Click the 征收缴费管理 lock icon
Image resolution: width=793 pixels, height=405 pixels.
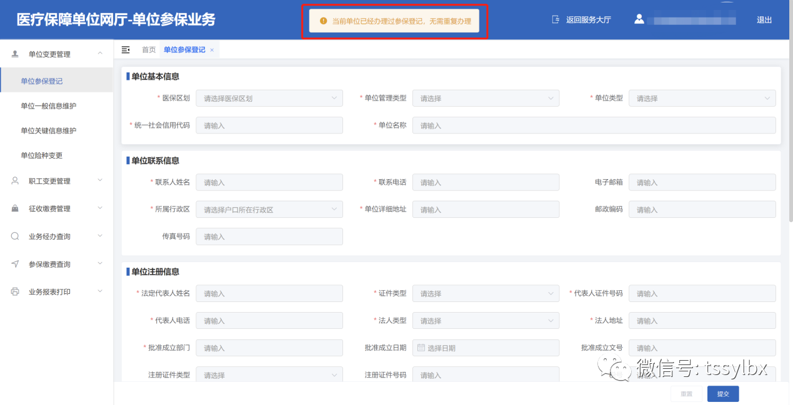pos(15,208)
